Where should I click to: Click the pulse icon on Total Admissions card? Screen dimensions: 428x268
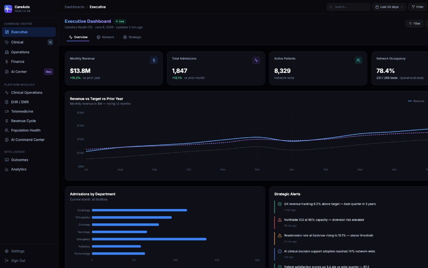pos(256,60)
